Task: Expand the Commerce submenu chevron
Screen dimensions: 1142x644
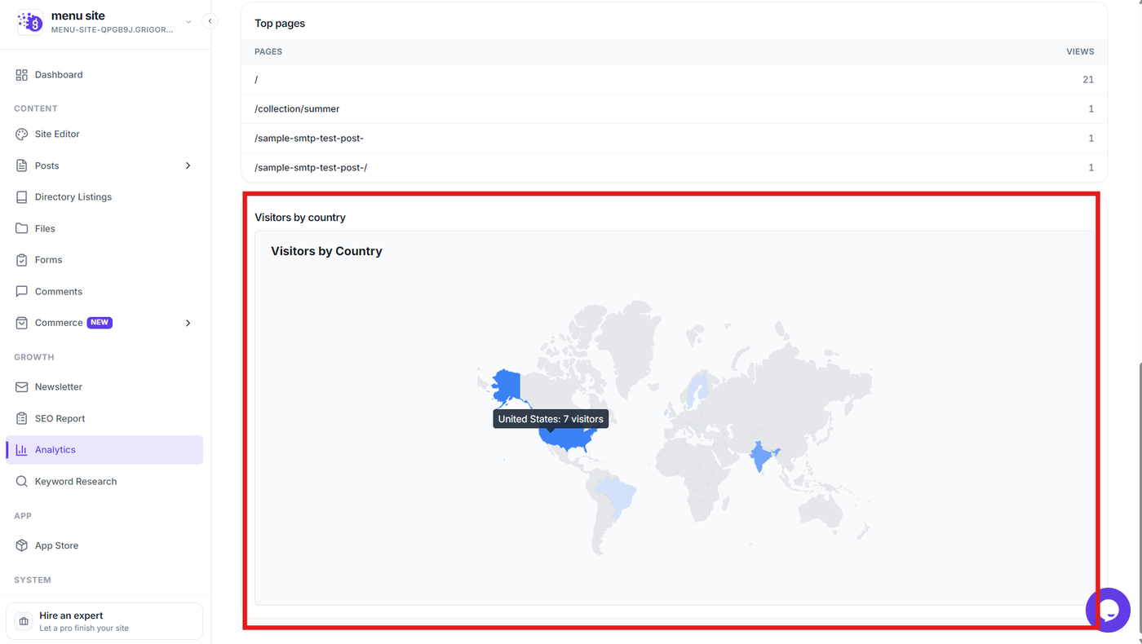Action: 188,324
